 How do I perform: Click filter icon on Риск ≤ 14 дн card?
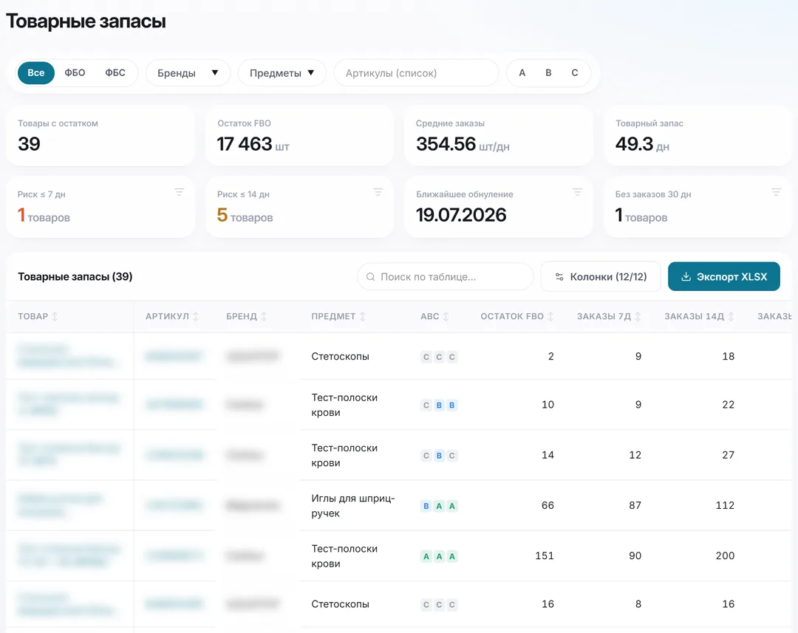(378, 192)
